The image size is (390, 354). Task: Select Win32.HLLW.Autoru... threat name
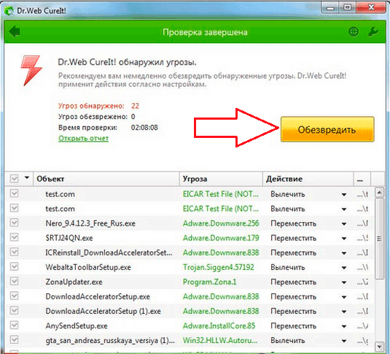click(x=220, y=340)
